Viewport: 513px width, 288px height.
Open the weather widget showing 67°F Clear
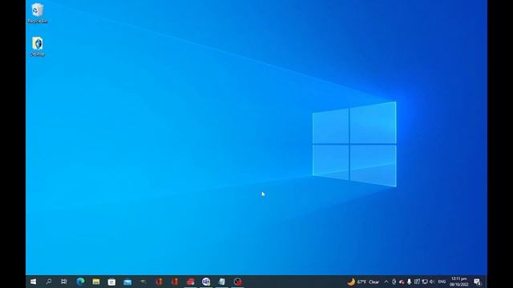coord(363,282)
